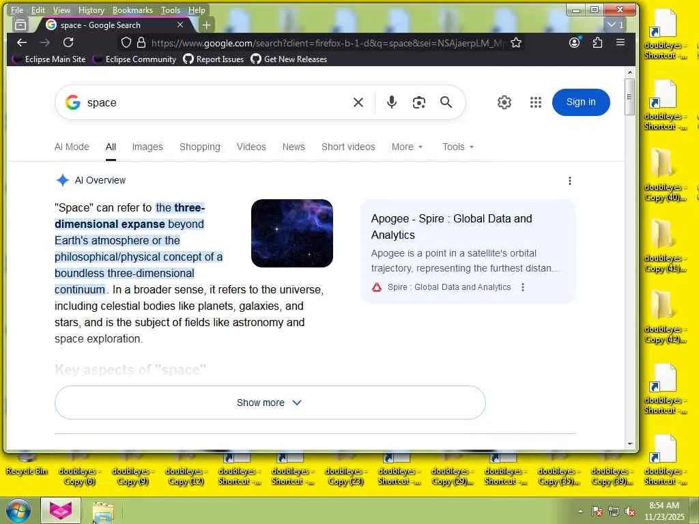The image size is (699, 524).
Task: Open Eclipse Community bookmark
Action: [x=135, y=59]
